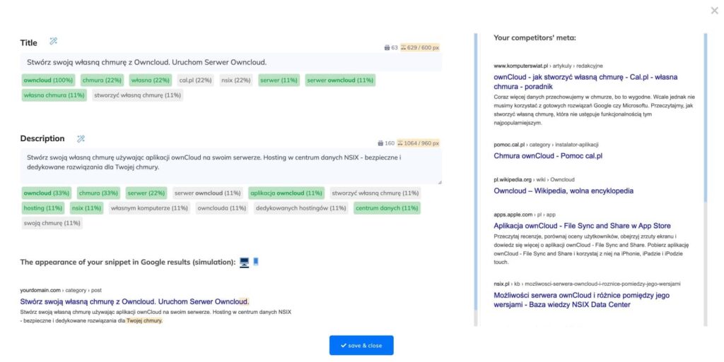Click the snippet preview title link

tap(134, 301)
